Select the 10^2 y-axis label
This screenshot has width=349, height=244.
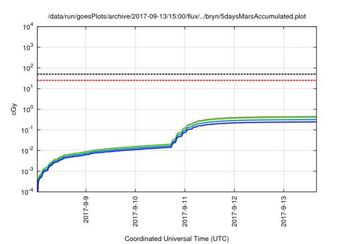click(x=28, y=68)
